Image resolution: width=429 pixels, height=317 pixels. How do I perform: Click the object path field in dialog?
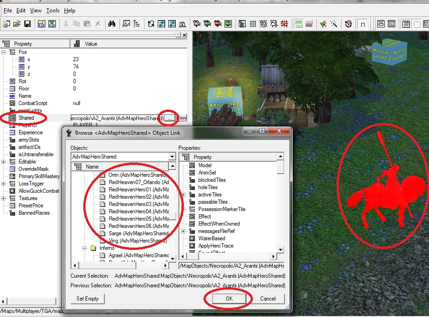click(231, 266)
